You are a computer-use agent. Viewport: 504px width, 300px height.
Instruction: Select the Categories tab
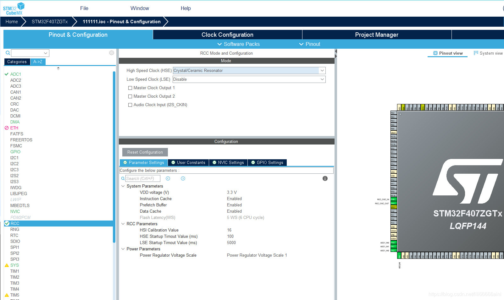[x=17, y=62]
